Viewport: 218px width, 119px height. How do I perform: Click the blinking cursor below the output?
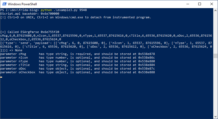click(1, 77)
